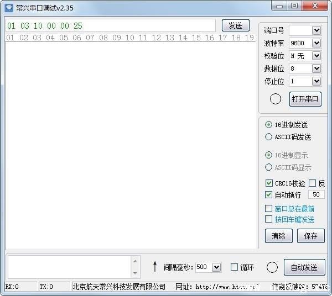Disable 自动换行 checkbox
The width and height of the screenshot is (332, 296).
(269, 195)
